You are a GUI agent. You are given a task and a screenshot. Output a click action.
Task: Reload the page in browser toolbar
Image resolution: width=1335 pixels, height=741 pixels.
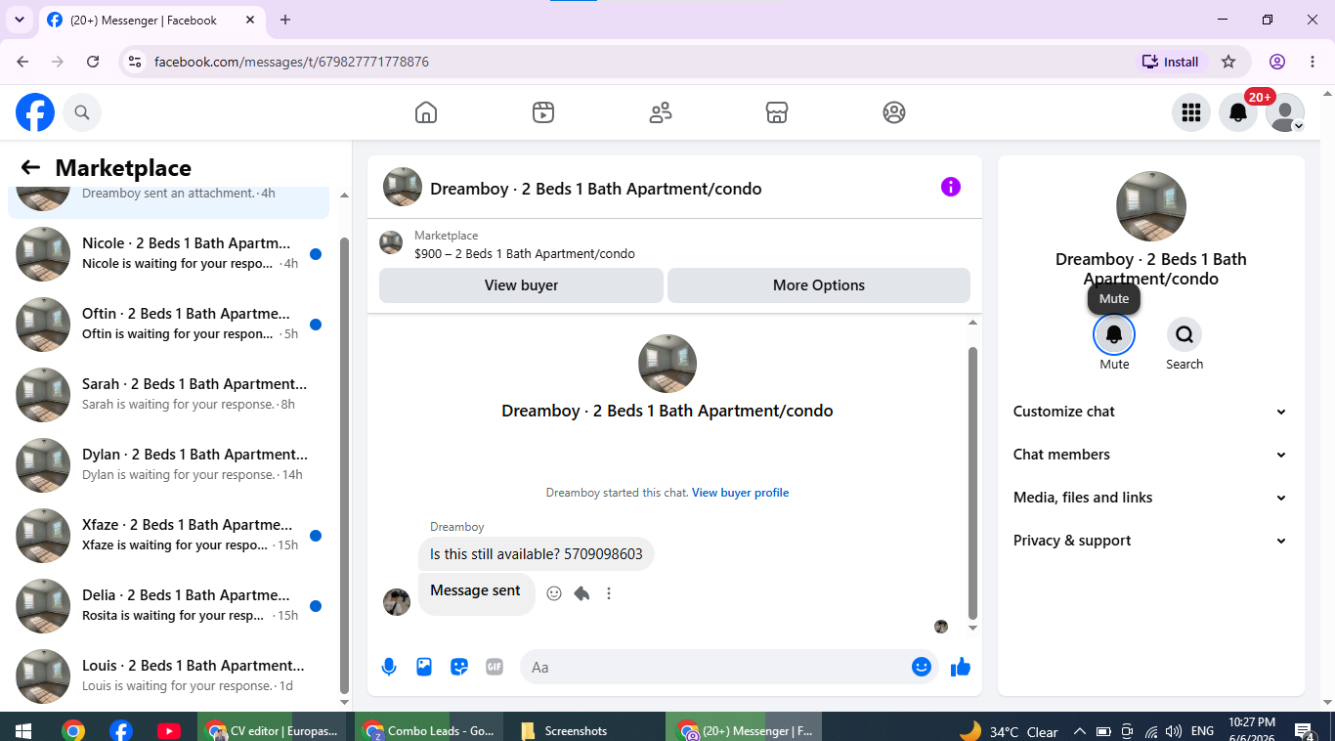pyautogui.click(x=93, y=62)
